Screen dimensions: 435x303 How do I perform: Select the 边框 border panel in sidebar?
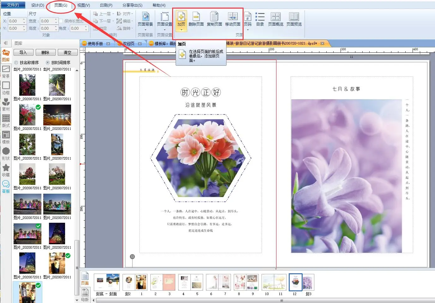(x=6, y=88)
